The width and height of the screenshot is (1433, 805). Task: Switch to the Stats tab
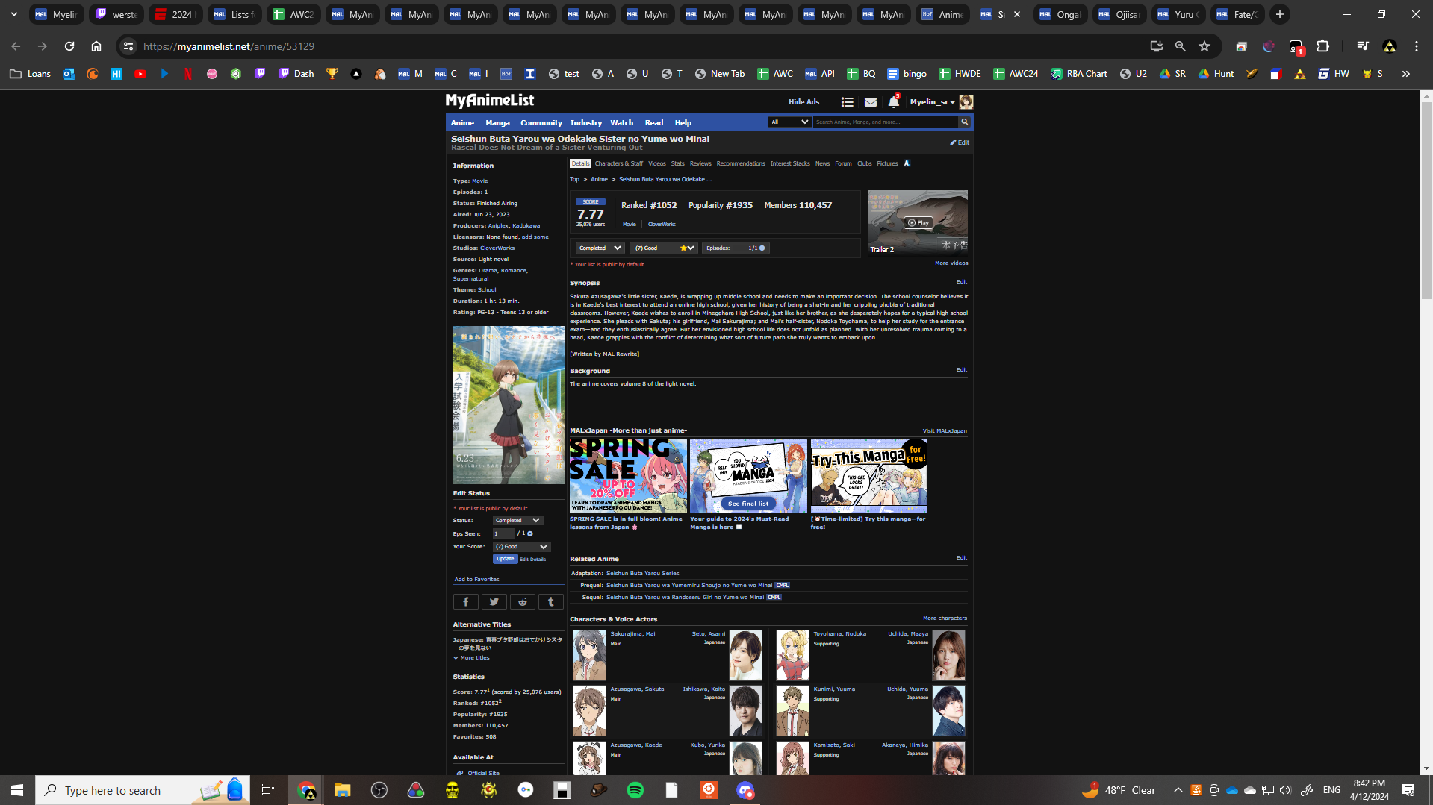click(x=677, y=163)
